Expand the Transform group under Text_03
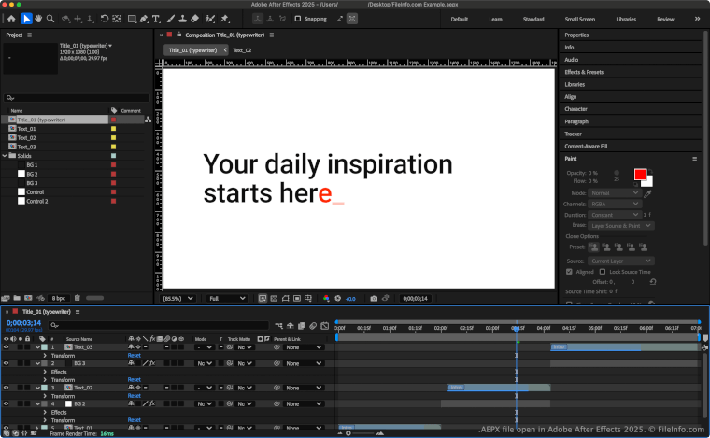 (45, 356)
